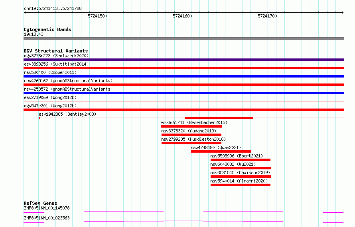Click red bar under dgv547e201 label
Image resolution: width=355 pixels, height=227 pixels.
coord(183,110)
